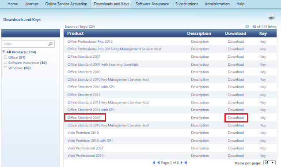
Task: Click the Windows (60) category label
Action: tap(19, 68)
